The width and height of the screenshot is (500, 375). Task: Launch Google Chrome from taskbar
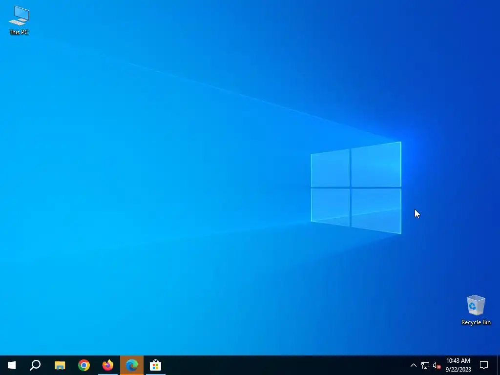click(84, 365)
